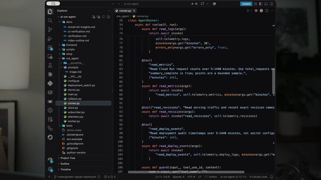This screenshot has width=321, height=180.
Task: Click the Update button
Action: pyautogui.click(x=246, y=4)
